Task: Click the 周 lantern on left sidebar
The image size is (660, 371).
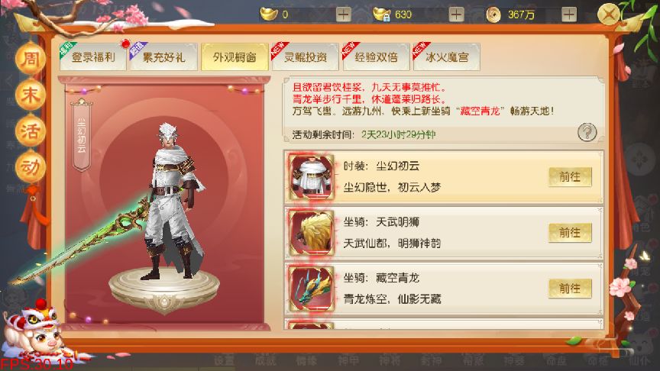Action: (31, 59)
